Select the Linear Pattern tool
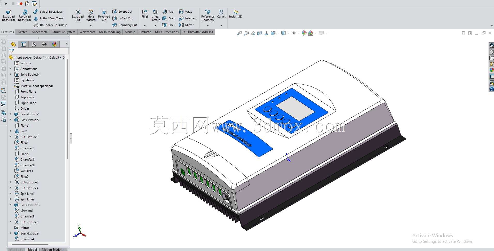 155,15
